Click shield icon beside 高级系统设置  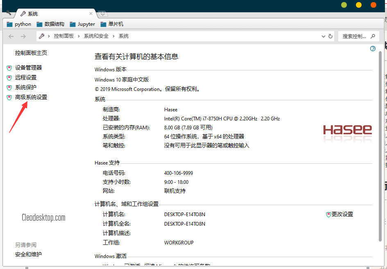coord(9,97)
